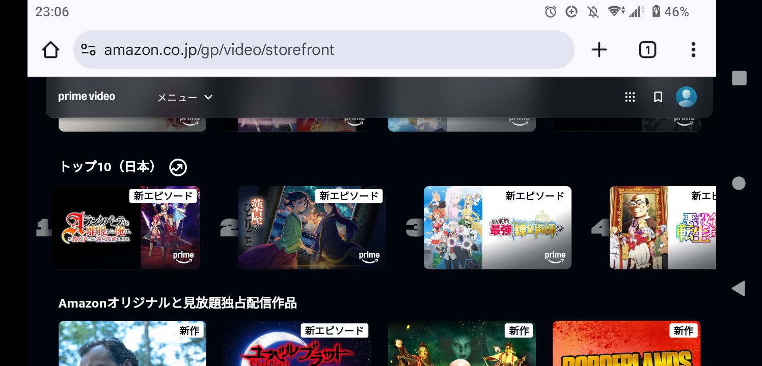Open the tab switcher showing 1 tab

pos(647,50)
